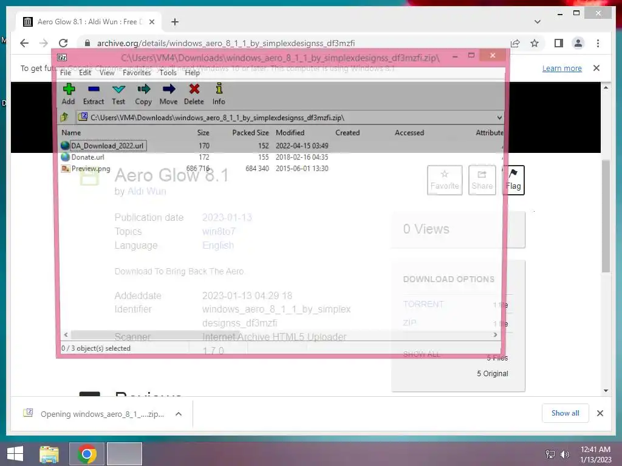Open Chrome three-dot menu
622x466 pixels.
coord(598,43)
